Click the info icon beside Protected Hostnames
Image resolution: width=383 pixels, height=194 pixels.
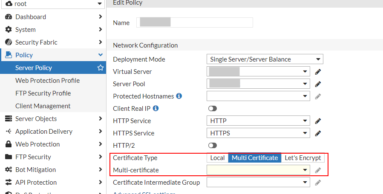tap(179, 96)
